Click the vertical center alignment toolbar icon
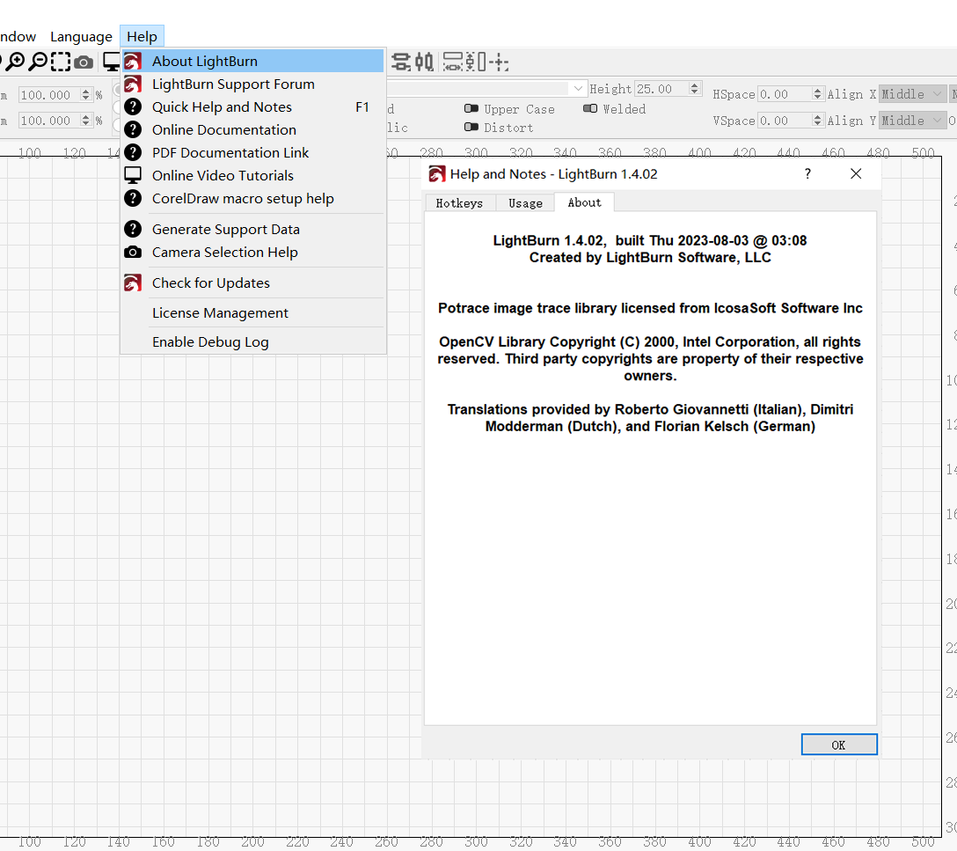 [424, 62]
